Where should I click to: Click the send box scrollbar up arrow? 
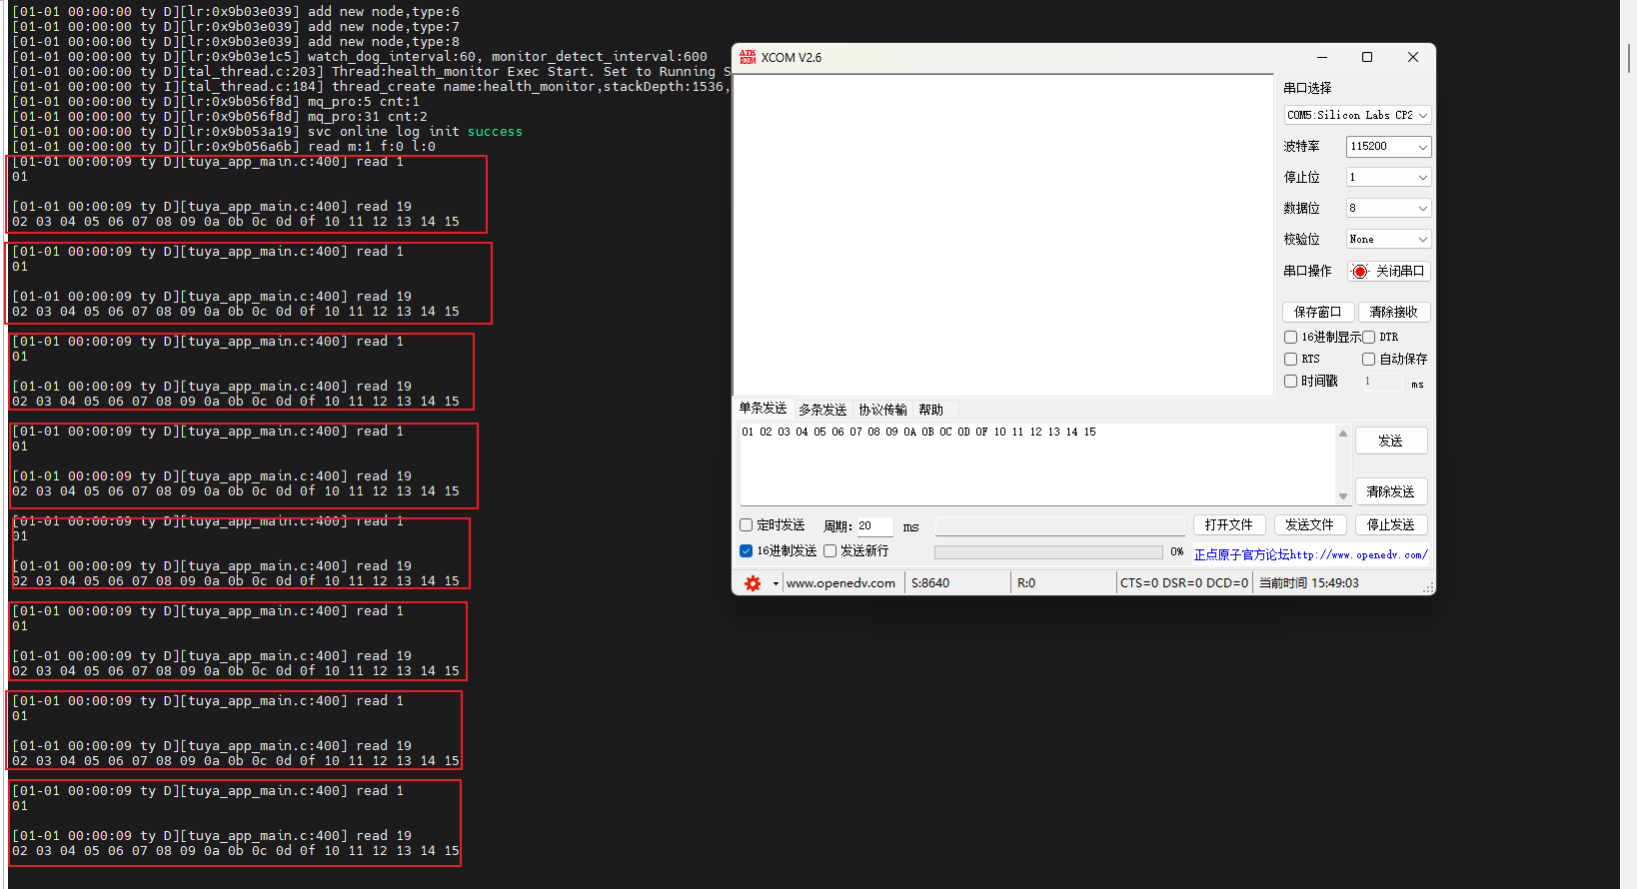click(1343, 434)
